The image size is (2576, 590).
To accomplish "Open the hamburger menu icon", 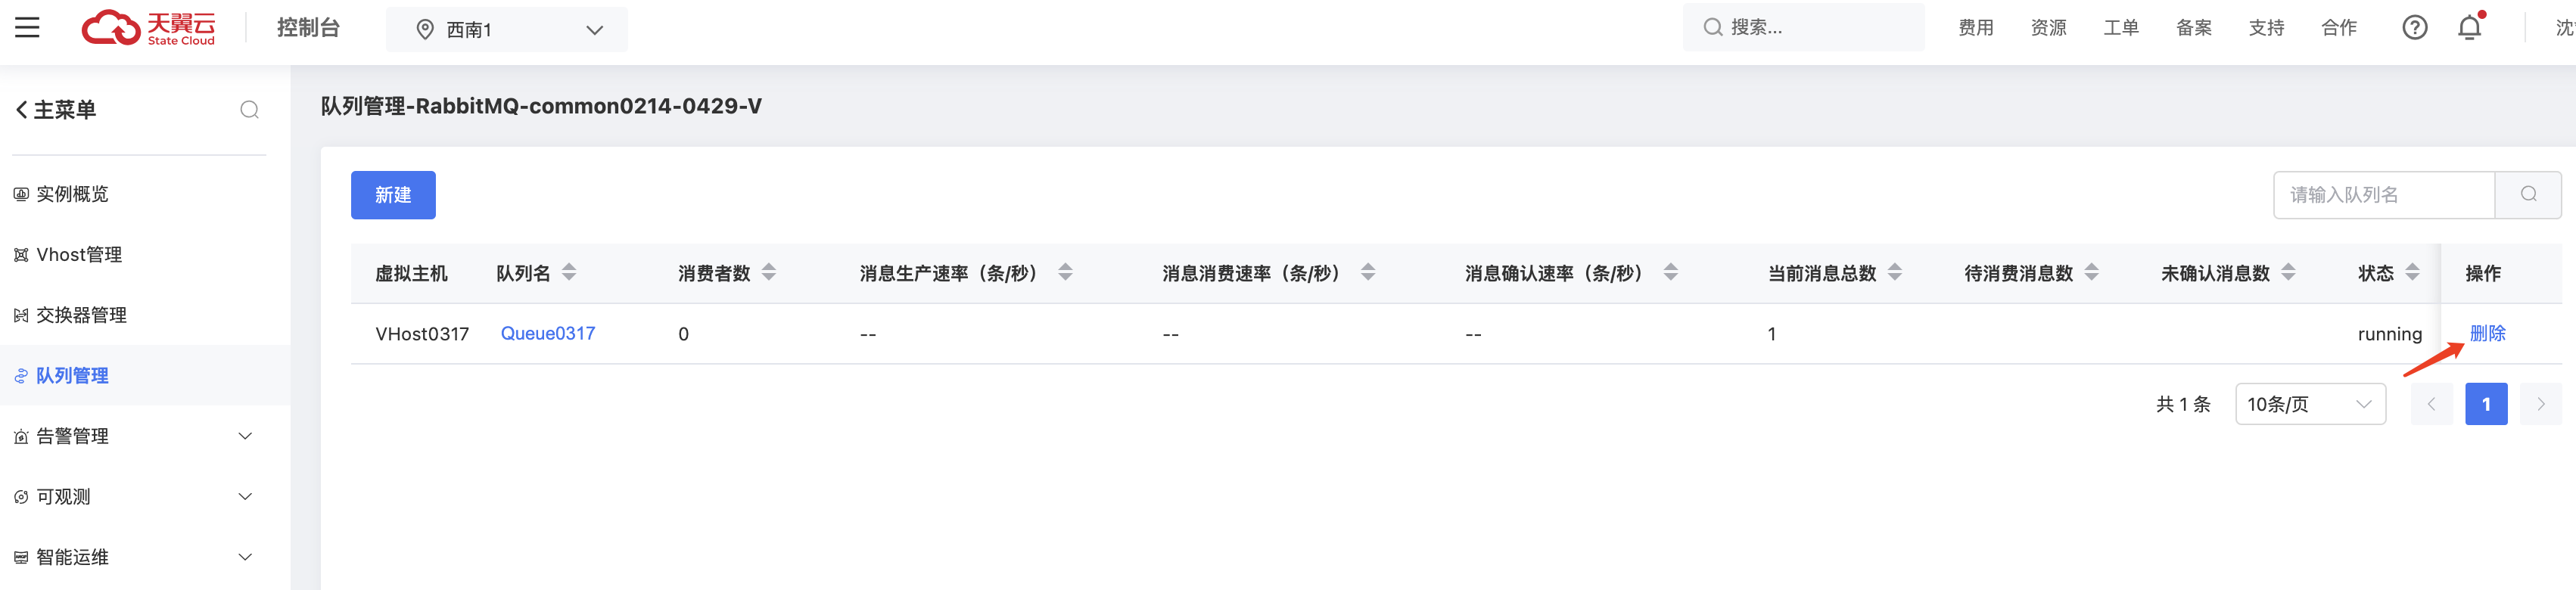I will (27, 27).
